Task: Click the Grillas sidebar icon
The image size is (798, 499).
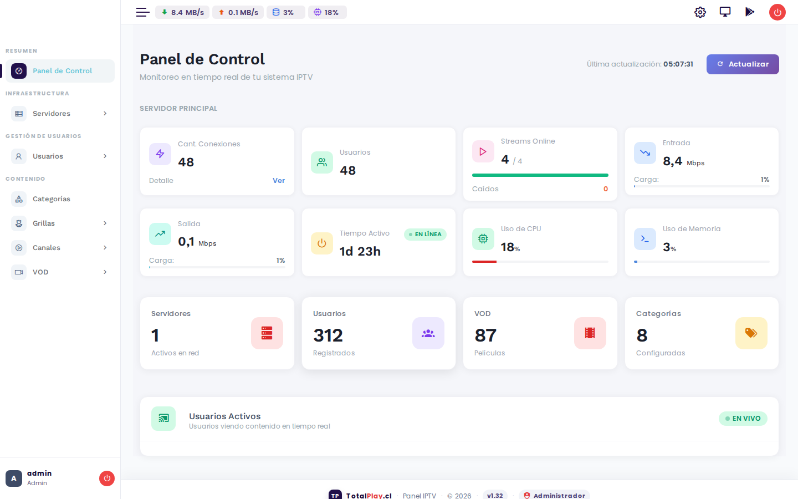Action: tap(19, 223)
